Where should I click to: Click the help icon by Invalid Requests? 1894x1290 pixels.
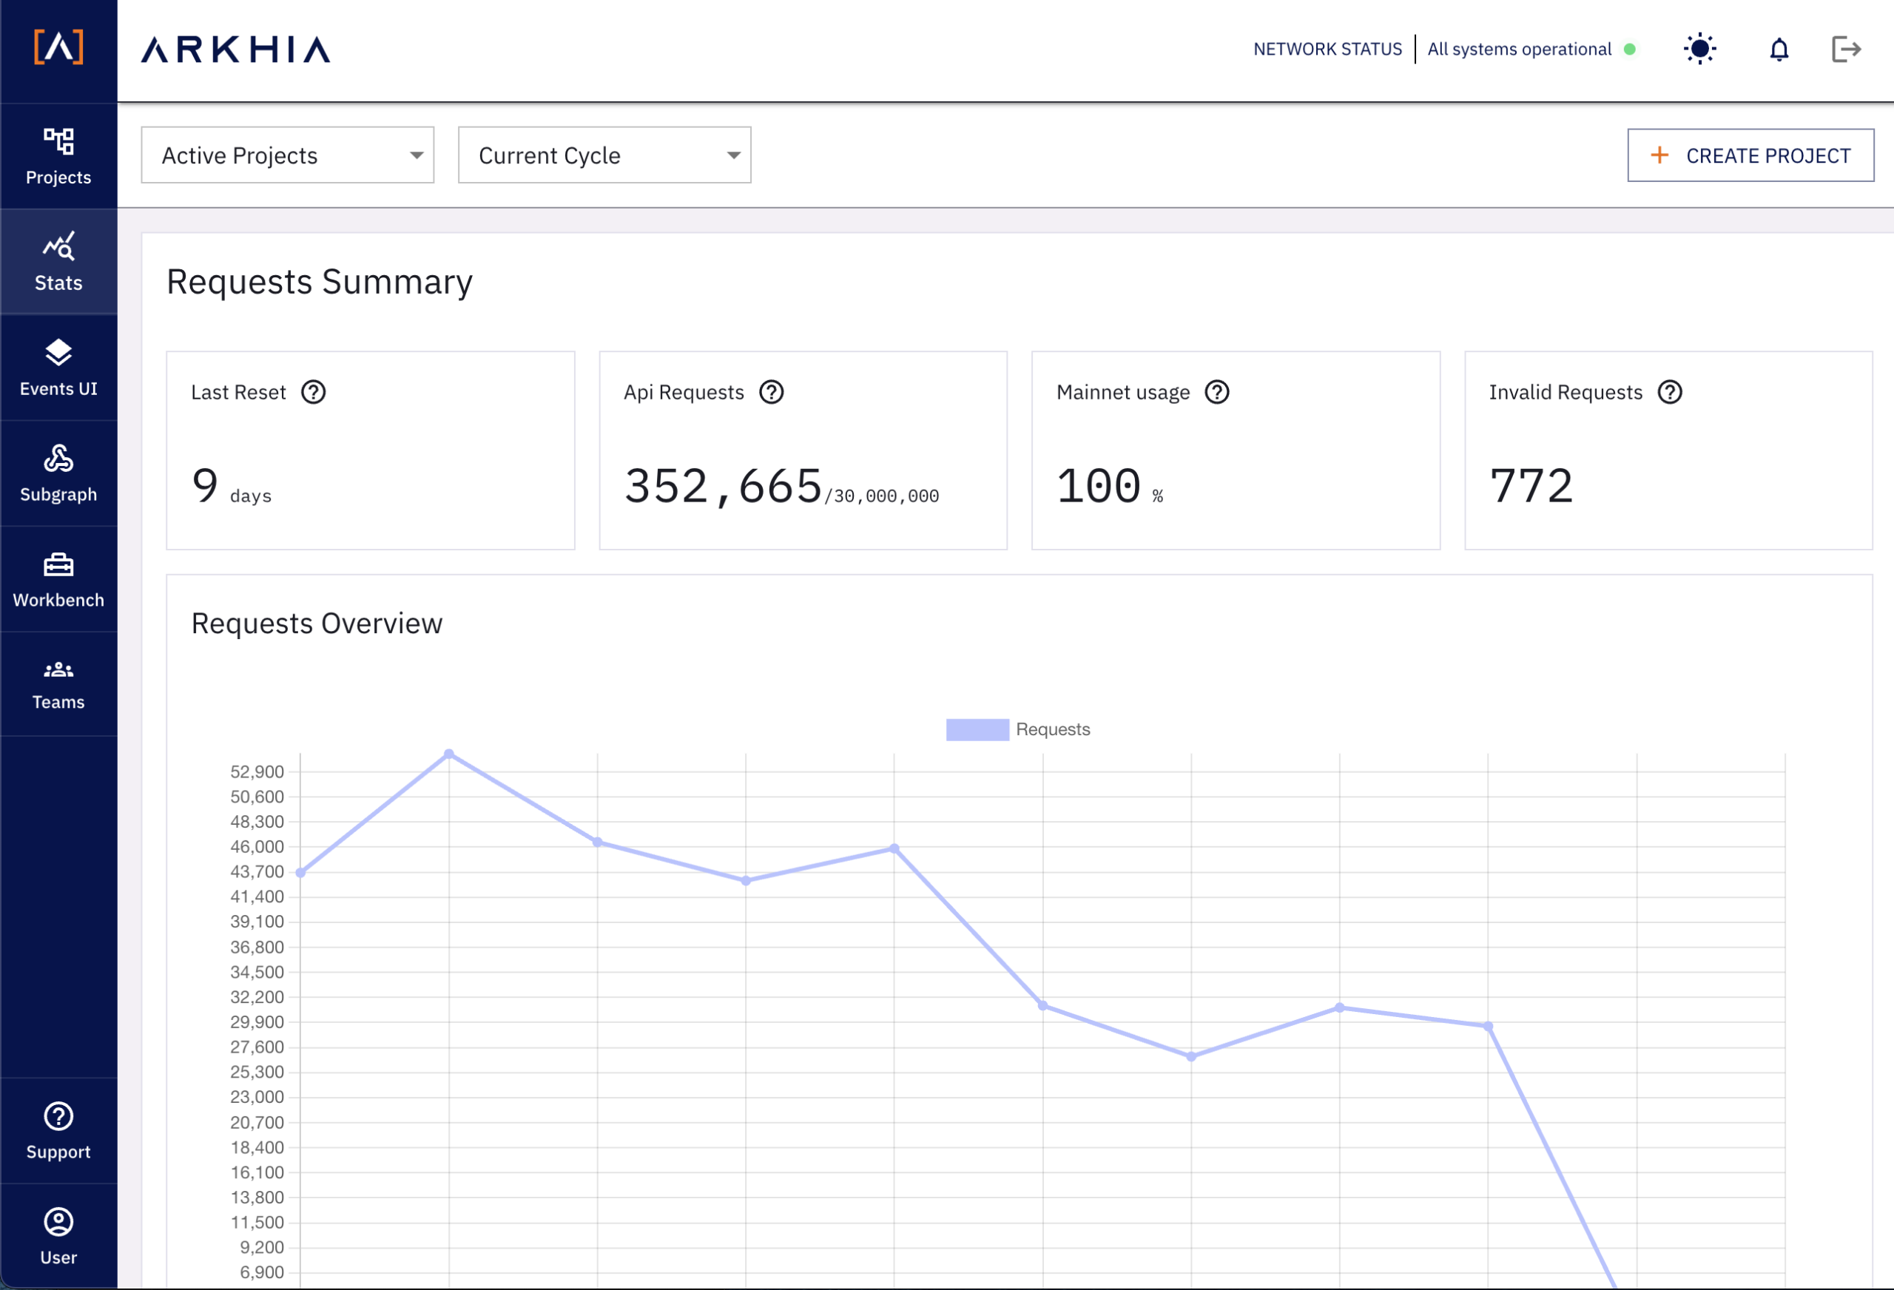(x=1669, y=392)
